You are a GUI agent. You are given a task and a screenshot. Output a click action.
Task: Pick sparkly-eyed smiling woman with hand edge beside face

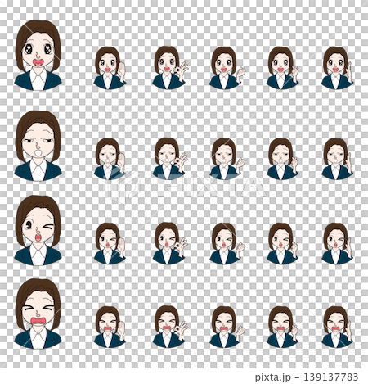click(338, 68)
